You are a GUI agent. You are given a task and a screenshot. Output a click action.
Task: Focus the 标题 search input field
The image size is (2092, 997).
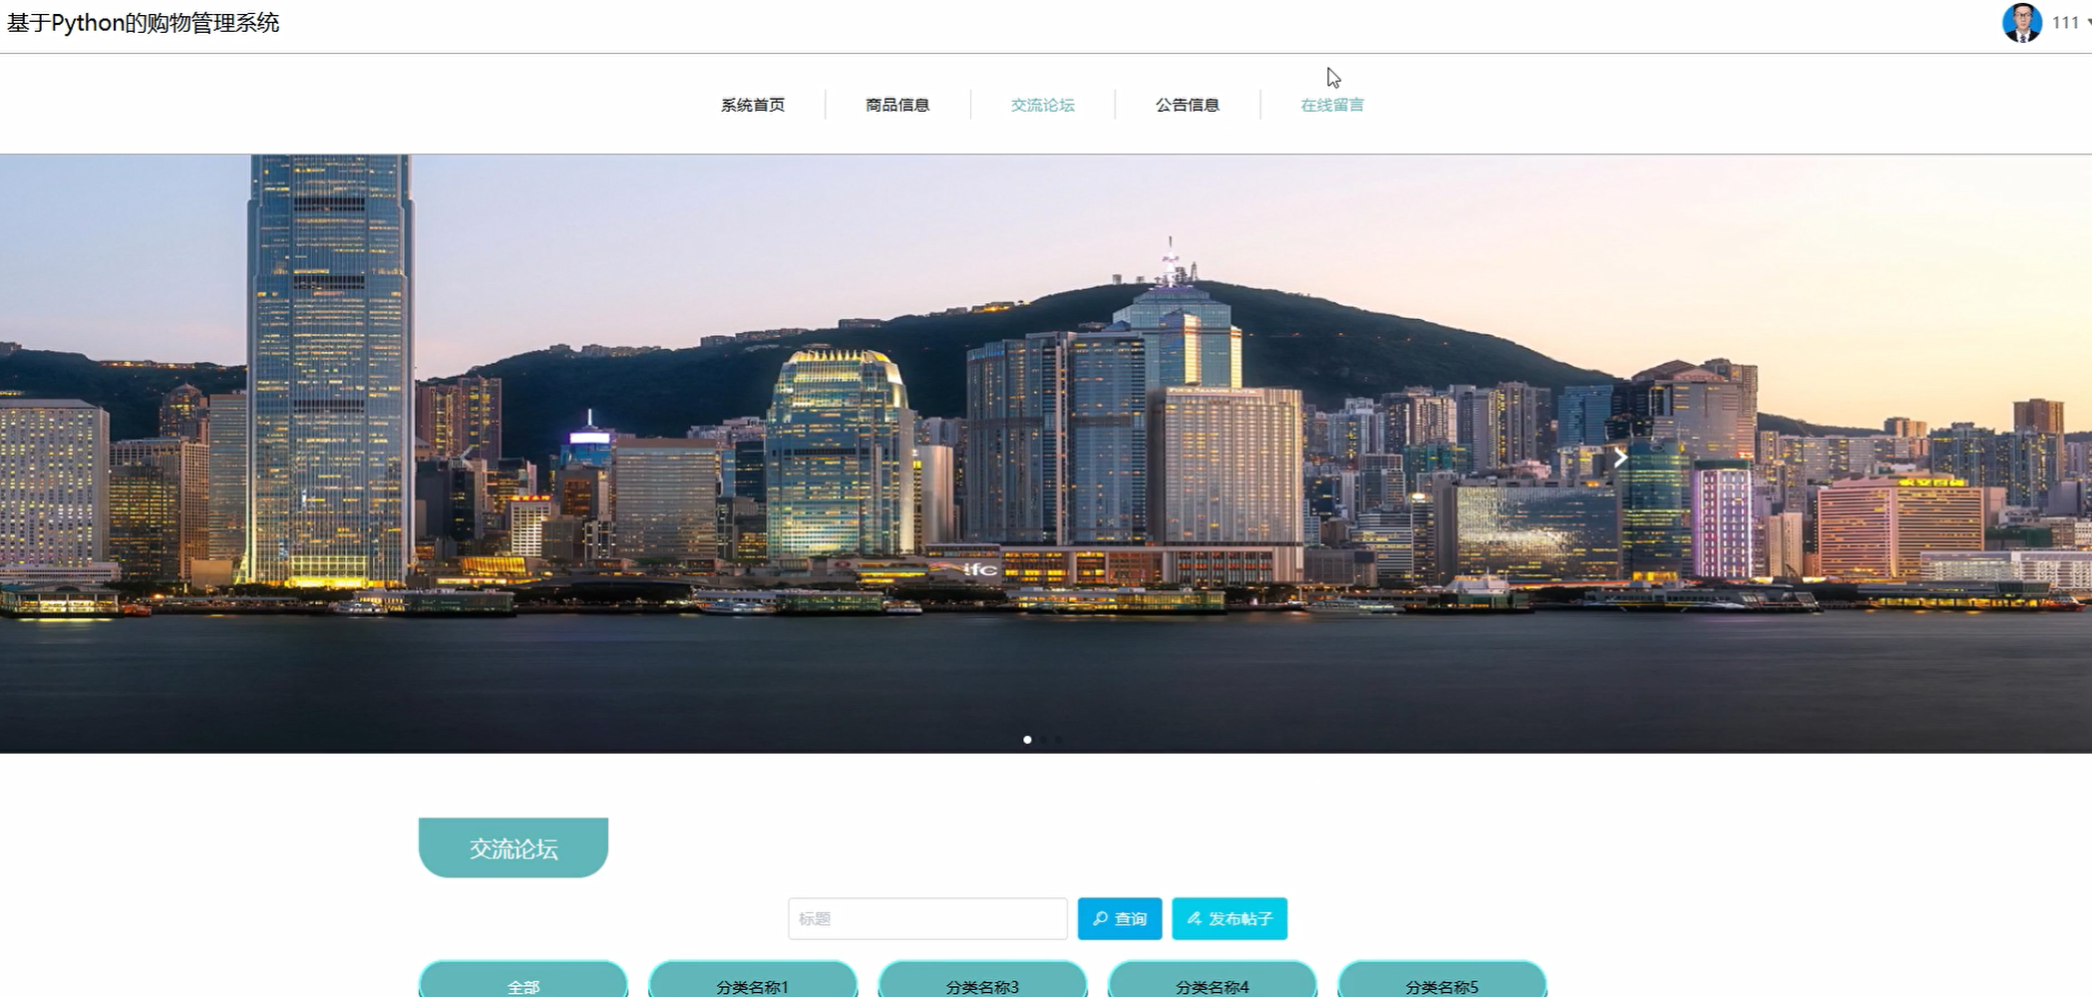pyautogui.click(x=927, y=918)
